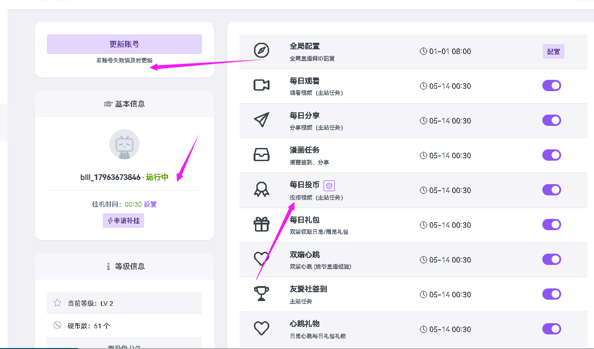The image size is (594, 349).
Task: Toggle the 每日分享 switch
Action: (x=552, y=120)
